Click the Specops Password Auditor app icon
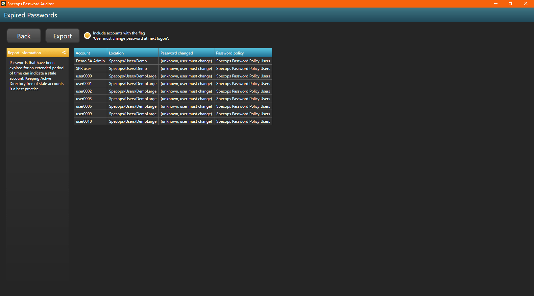The height and width of the screenshot is (296, 534). pos(3,4)
